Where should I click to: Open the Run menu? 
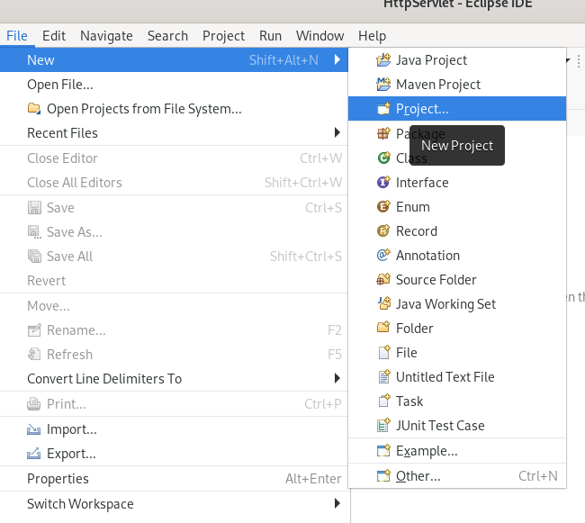[x=270, y=36]
